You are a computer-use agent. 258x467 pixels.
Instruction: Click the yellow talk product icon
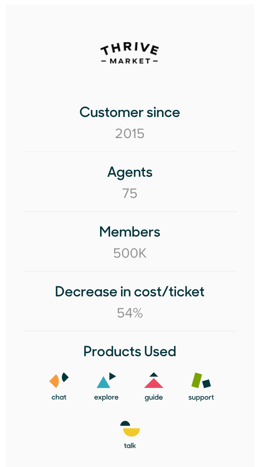pyautogui.click(x=130, y=429)
